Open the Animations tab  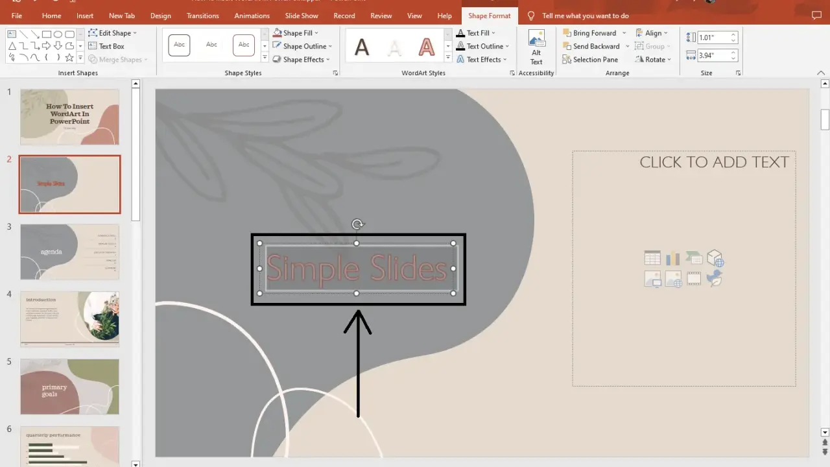point(252,16)
